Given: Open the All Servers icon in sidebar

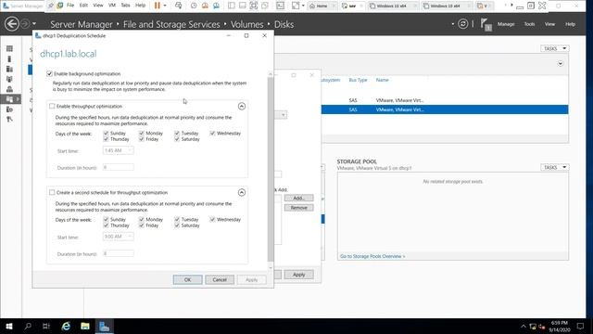Looking at the screenshot, I should pos(9,69).
